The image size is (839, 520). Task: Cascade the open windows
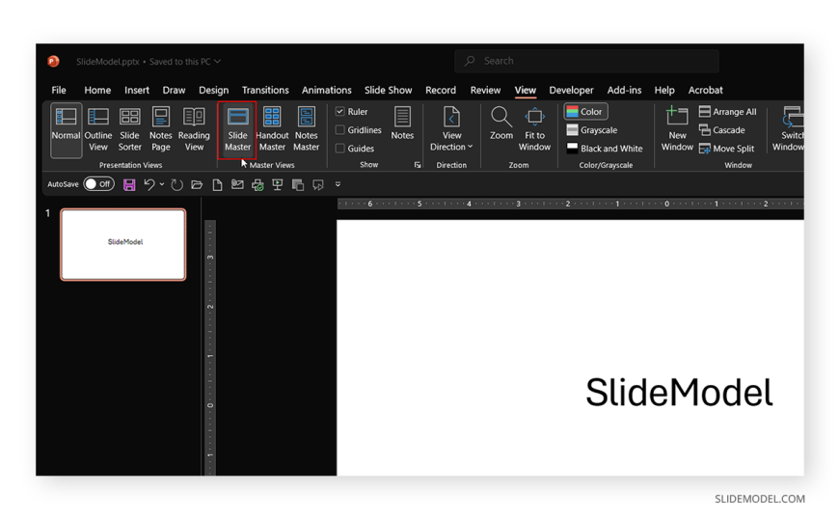pyautogui.click(x=721, y=130)
